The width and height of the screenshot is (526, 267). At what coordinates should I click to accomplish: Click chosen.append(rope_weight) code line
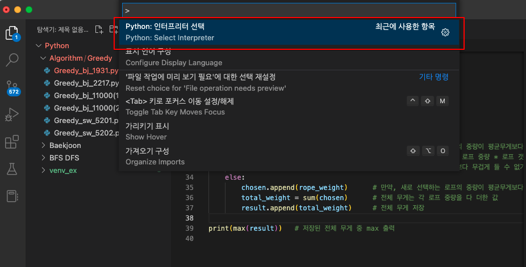tap(294, 188)
